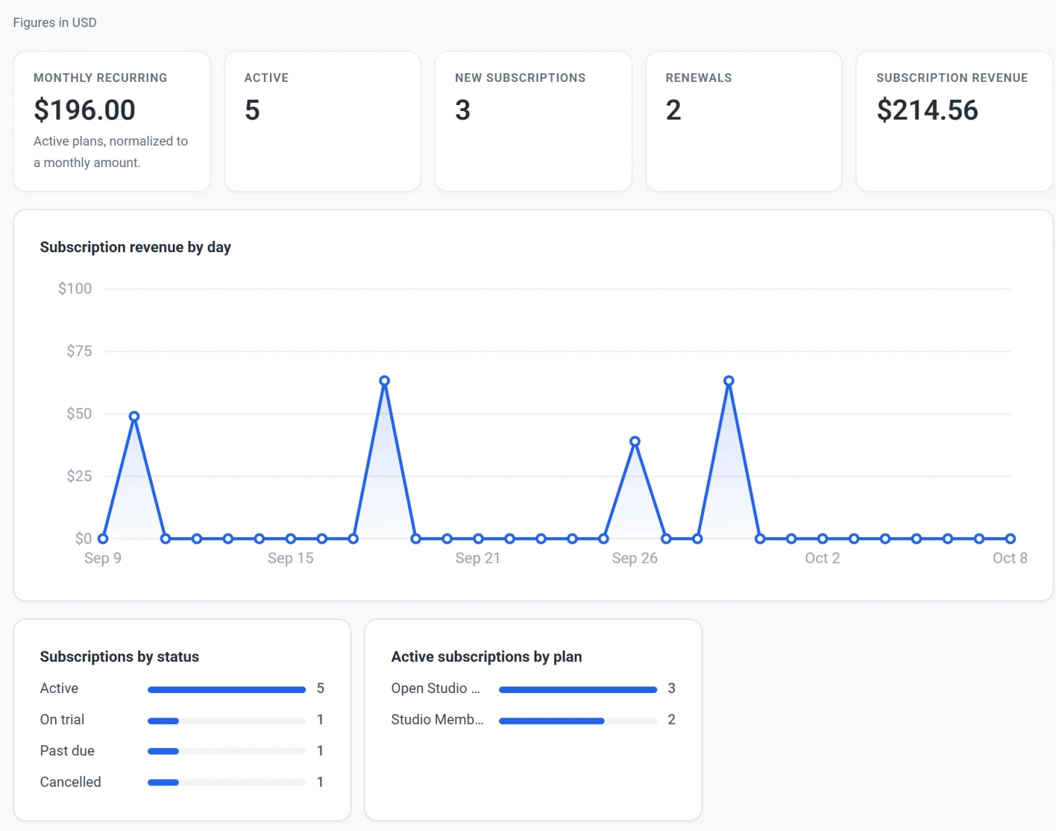Screen dimensions: 1056x831
Task: Click the Renewals value 2
Action: pyautogui.click(x=673, y=110)
